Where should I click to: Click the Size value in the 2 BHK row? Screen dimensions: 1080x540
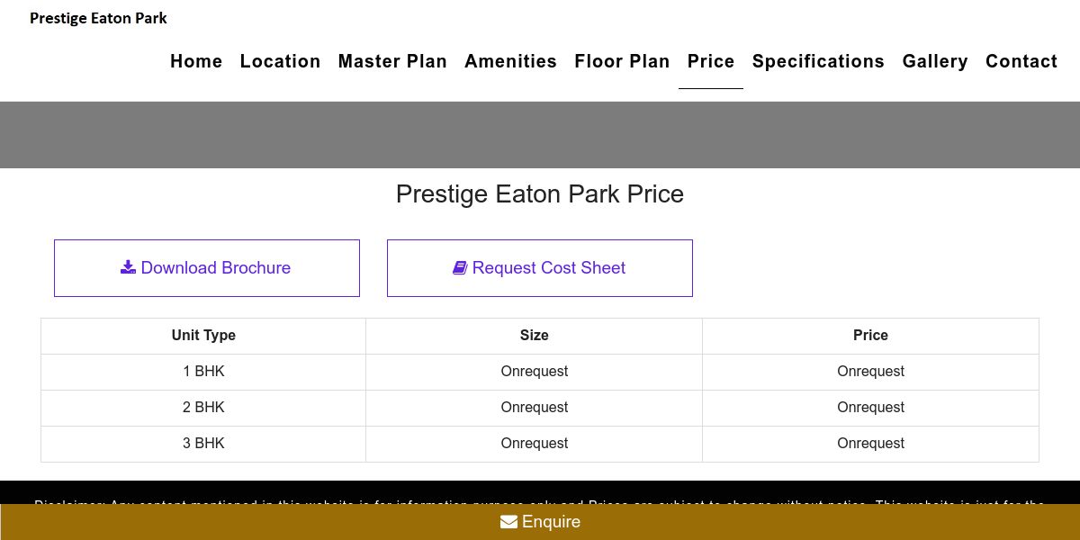click(534, 408)
